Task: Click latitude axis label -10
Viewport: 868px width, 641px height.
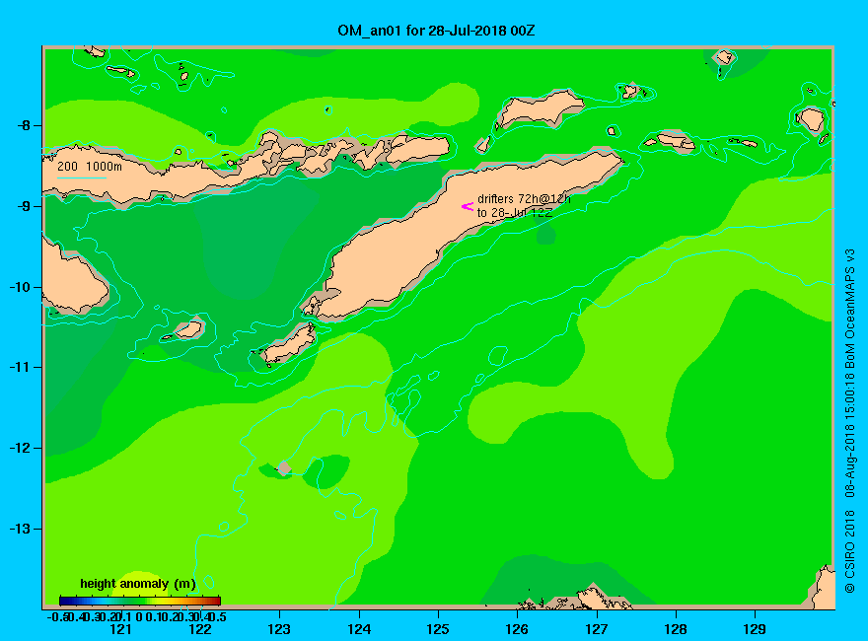Action: point(20,287)
